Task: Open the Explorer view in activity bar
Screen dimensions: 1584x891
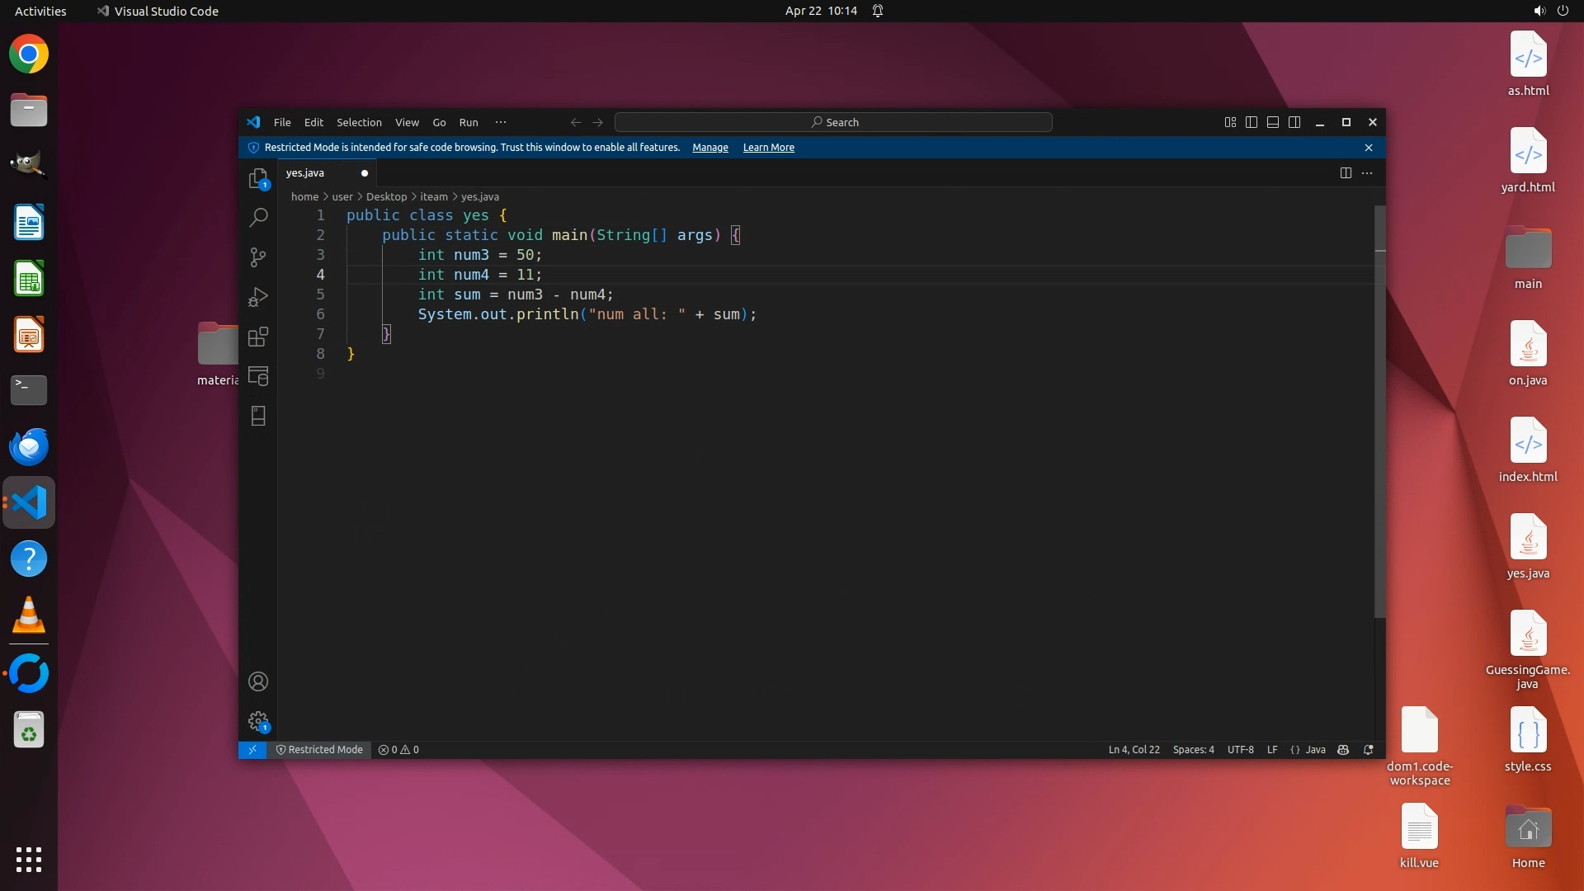Action: 258,178
